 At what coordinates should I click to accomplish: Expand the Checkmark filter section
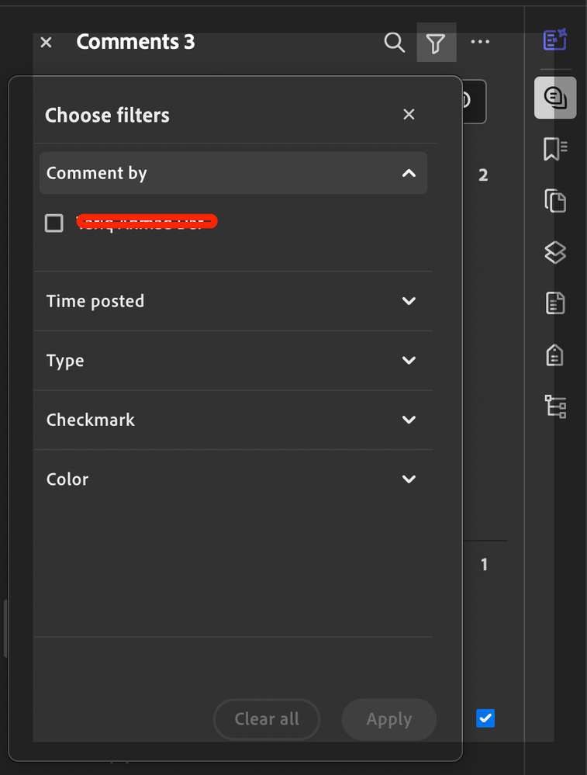pos(409,420)
